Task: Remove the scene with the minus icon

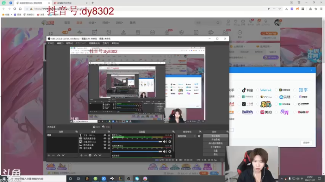Action: coord(53,155)
